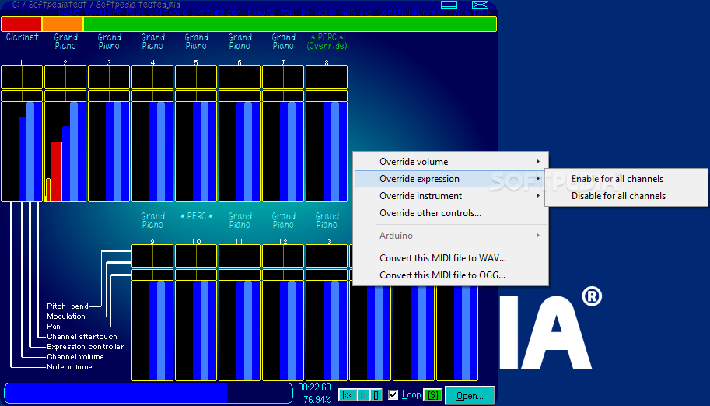Image resolution: width=710 pixels, height=406 pixels.
Task: Click channel 2 level meter with red bar
Action: (x=65, y=152)
